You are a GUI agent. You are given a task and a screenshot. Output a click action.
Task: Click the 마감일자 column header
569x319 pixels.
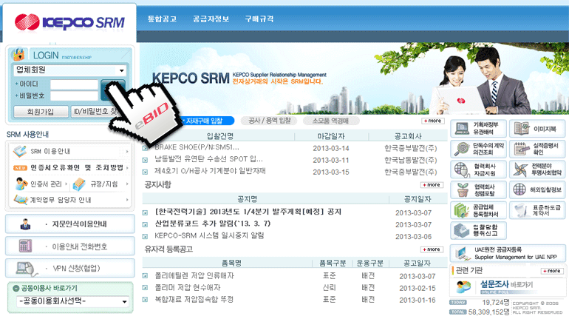[330, 136]
